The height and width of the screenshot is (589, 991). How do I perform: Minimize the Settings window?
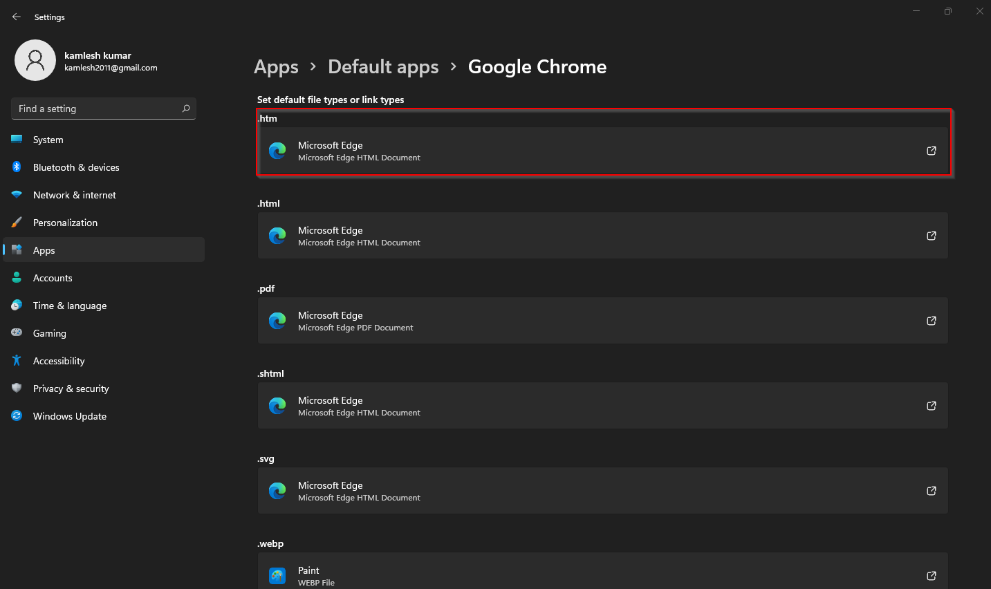[916, 11]
